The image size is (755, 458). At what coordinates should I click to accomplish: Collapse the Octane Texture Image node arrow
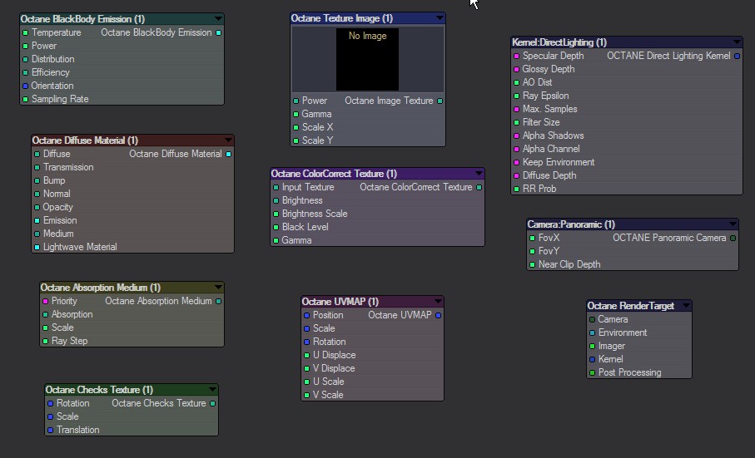[440, 17]
